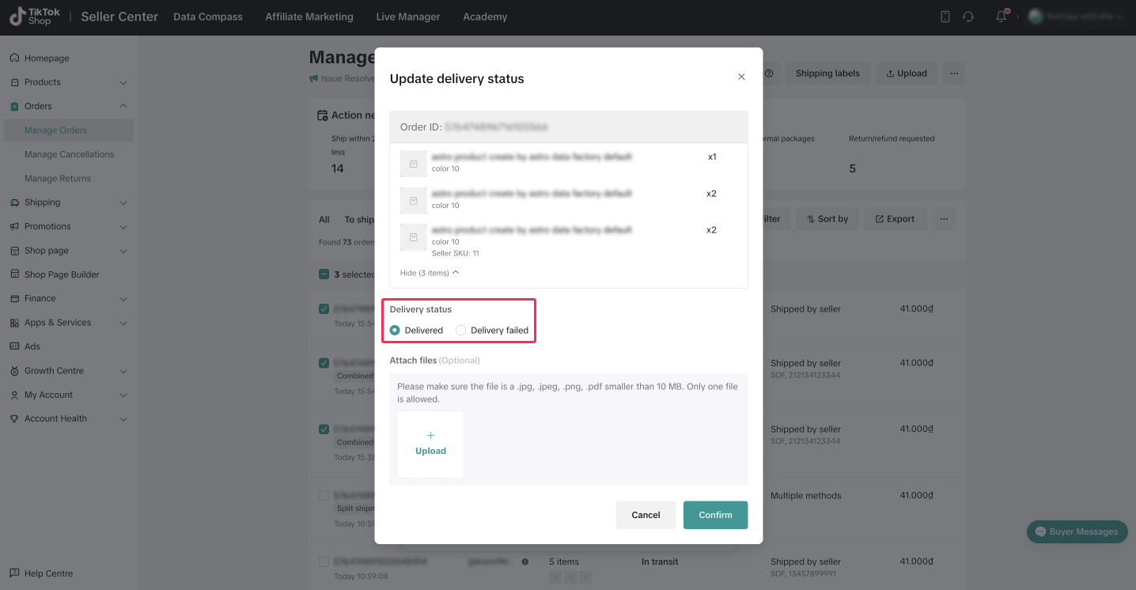Click the mobile device icon in header
The image size is (1136, 590).
(x=945, y=17)
